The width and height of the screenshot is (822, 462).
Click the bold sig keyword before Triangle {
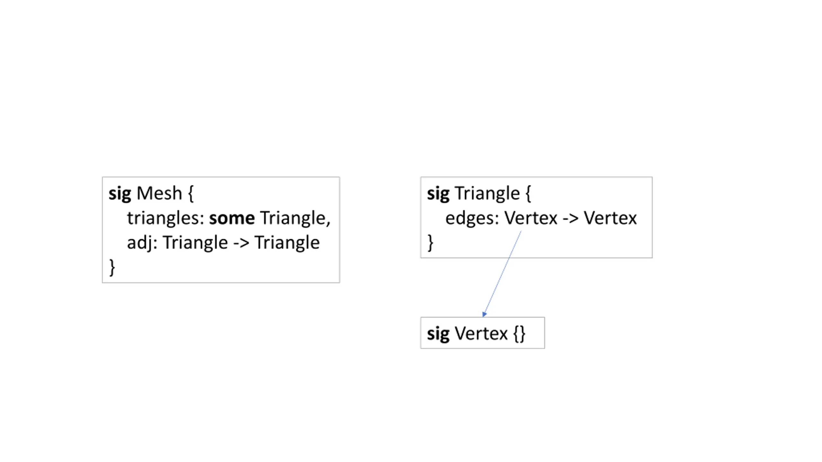[438, 194]
